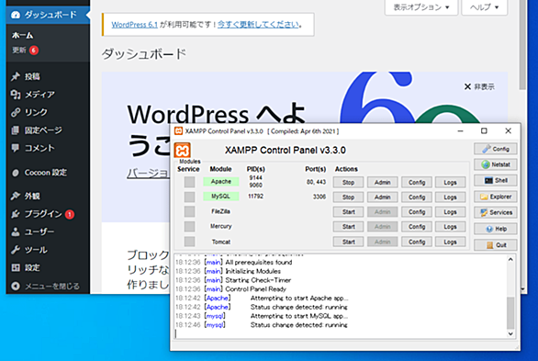Toggle Mercury service checkbox

189,227
